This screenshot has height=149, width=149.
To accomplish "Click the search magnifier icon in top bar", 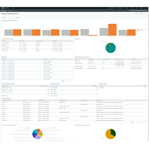I will (140, 8).
